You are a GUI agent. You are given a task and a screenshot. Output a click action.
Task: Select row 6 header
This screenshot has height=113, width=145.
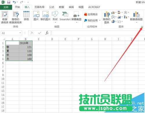click(3, 63)
